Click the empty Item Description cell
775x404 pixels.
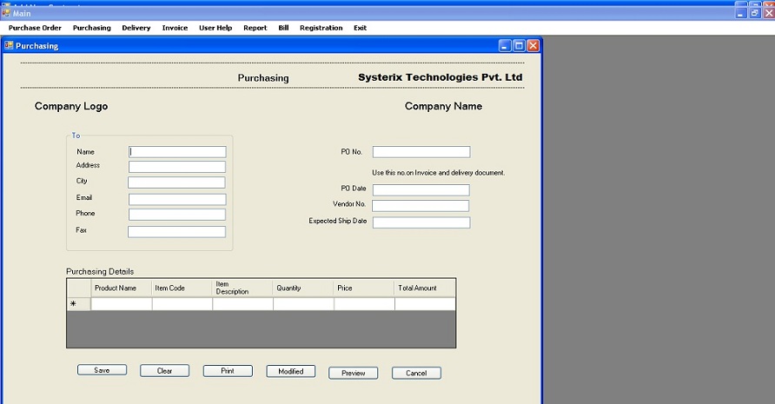coord(242,303)
